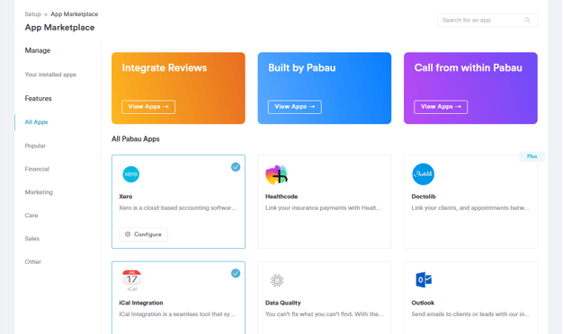Click the Integrate Reviews banner title
563x334 pixels.
(x=165, y=67)
